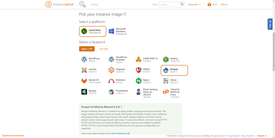Screen dimensions: 275x138
Task: Switch to Apps + OS tab
Action: tap(87, 49)
